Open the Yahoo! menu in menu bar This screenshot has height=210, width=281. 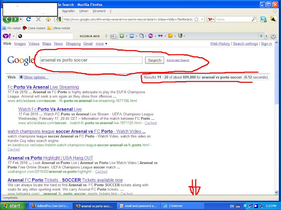84,11
